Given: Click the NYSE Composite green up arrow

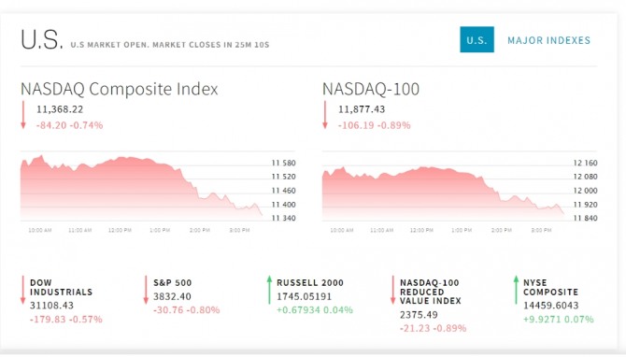Looking at the screenshot, I should [516, 291].
